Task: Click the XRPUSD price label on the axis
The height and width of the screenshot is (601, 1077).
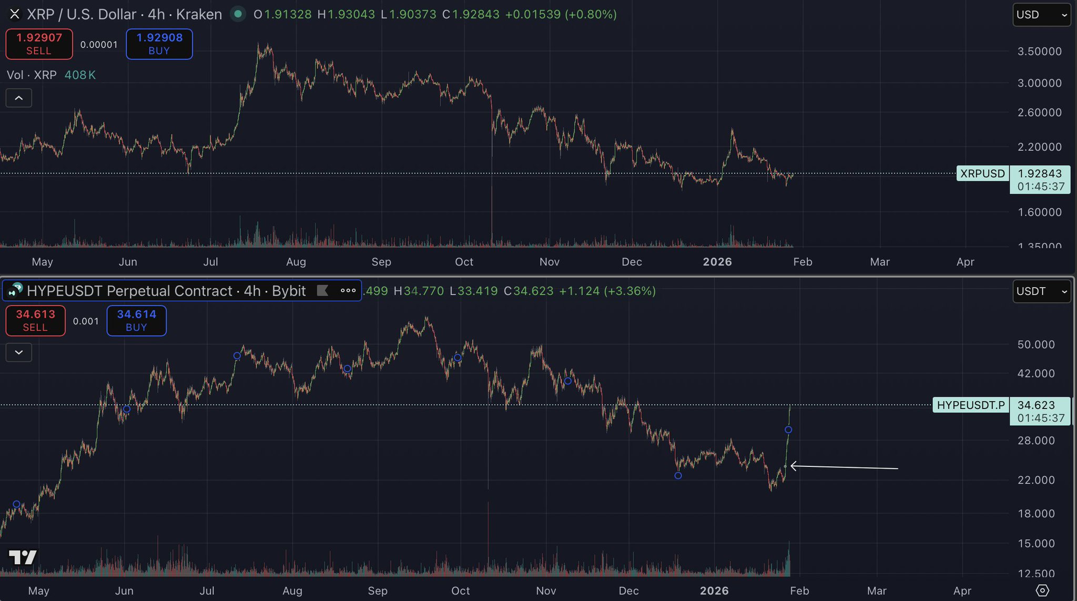Action: (982, 174)
